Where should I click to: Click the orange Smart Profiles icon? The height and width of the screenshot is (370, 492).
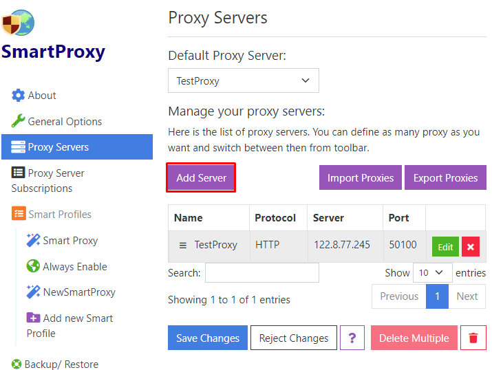[19, 214]
